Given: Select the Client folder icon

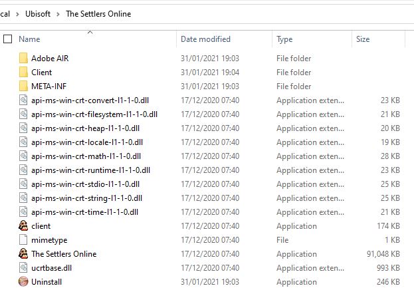Looking at the screenshot, I should point(24,73).
